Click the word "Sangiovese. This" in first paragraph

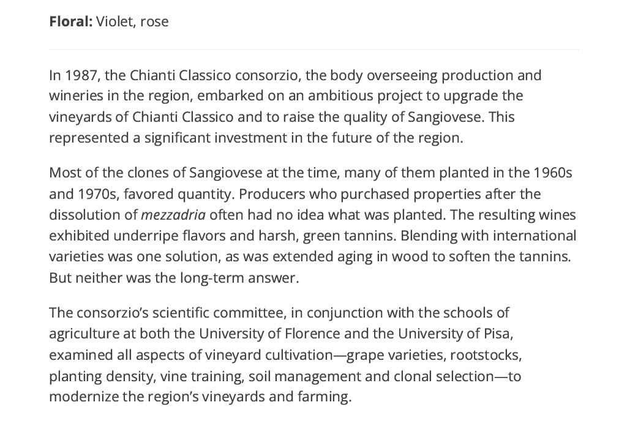pos(461,117)
